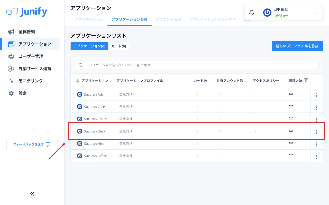Screen dimensions: 329x205
Task: Open the アプリケーションステータス tab
Action: tap(212, 19)
